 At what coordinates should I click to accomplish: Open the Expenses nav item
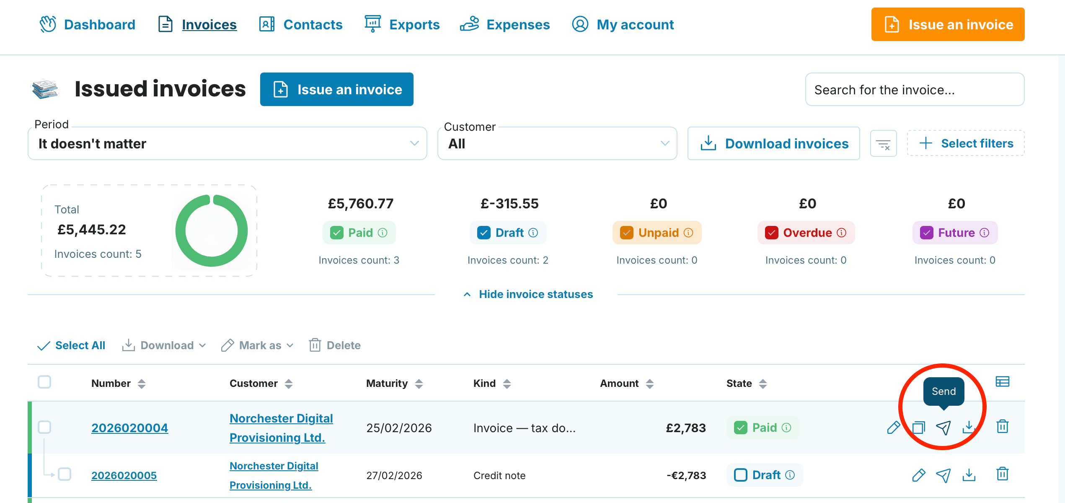pyautogui.click(x=505, y=24)
